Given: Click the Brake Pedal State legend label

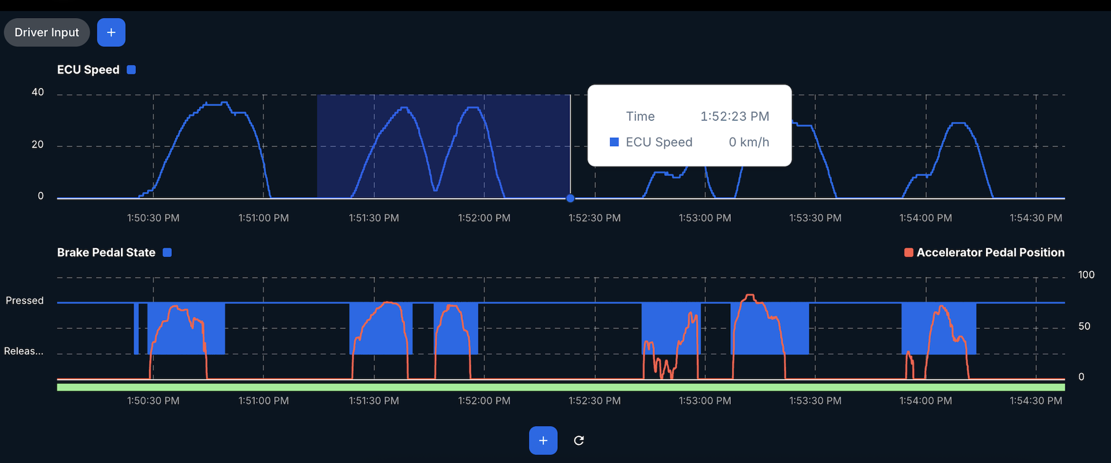Looking at the screenshot, I should click(x=106, y=252).
